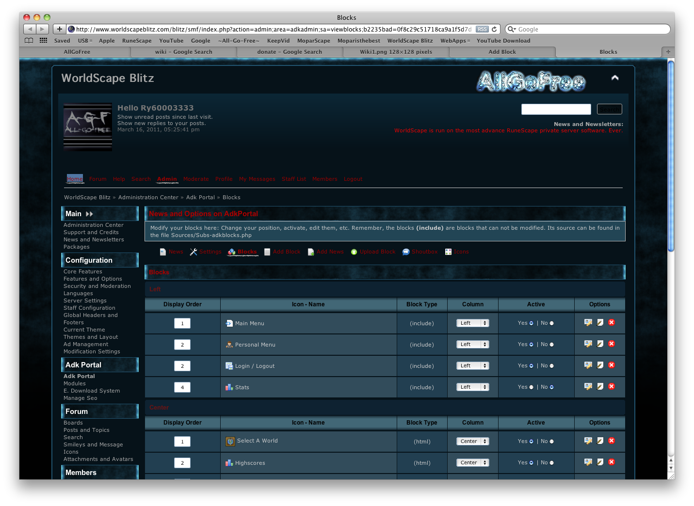
Task: Click the Add News page icon
Action: (x=311, y=252)
